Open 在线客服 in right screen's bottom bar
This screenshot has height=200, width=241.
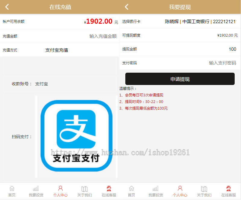228,191
